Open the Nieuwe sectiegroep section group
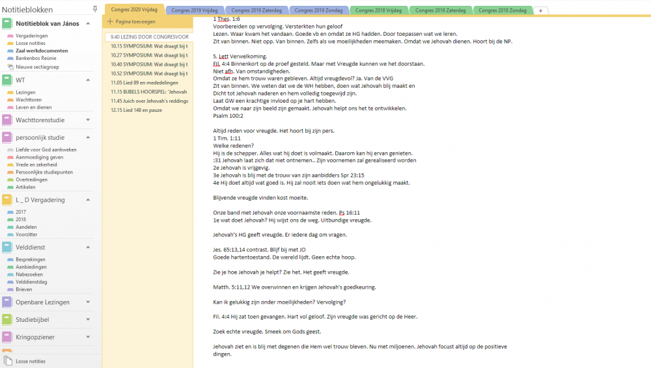This screenshot has height=368, width=651. pyautogui.click(x=38, y=66)
